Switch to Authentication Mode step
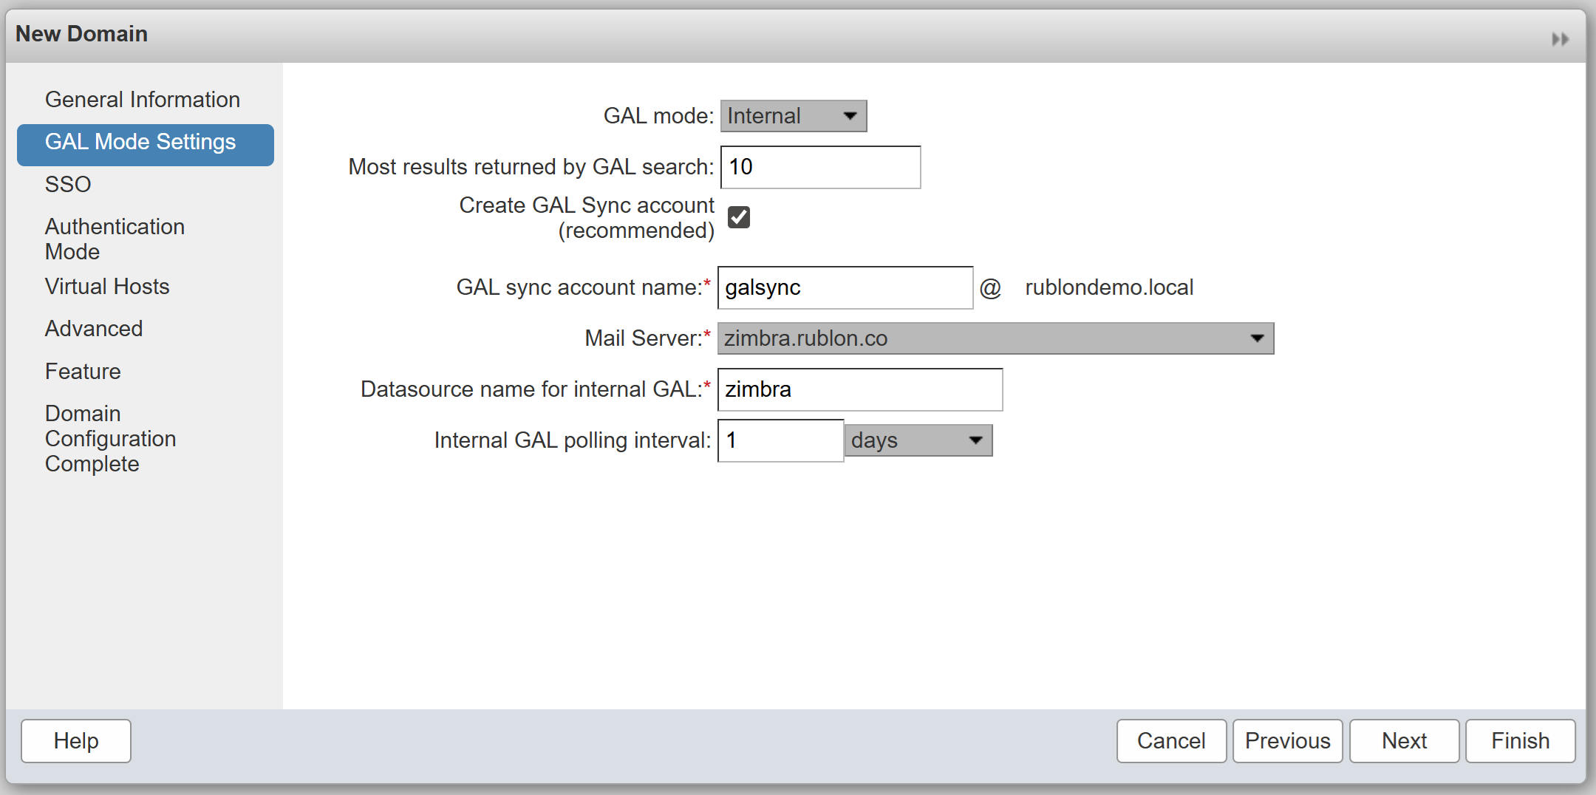 point(115,239)
